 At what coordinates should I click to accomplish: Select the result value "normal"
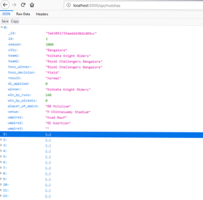[53, 78]
